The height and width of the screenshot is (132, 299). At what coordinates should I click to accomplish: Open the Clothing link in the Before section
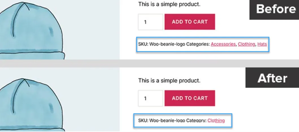pos(246,44)
